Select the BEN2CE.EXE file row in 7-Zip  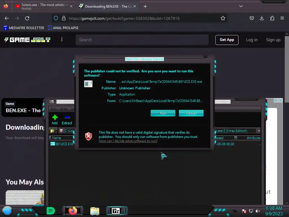(x=62, y=144)
